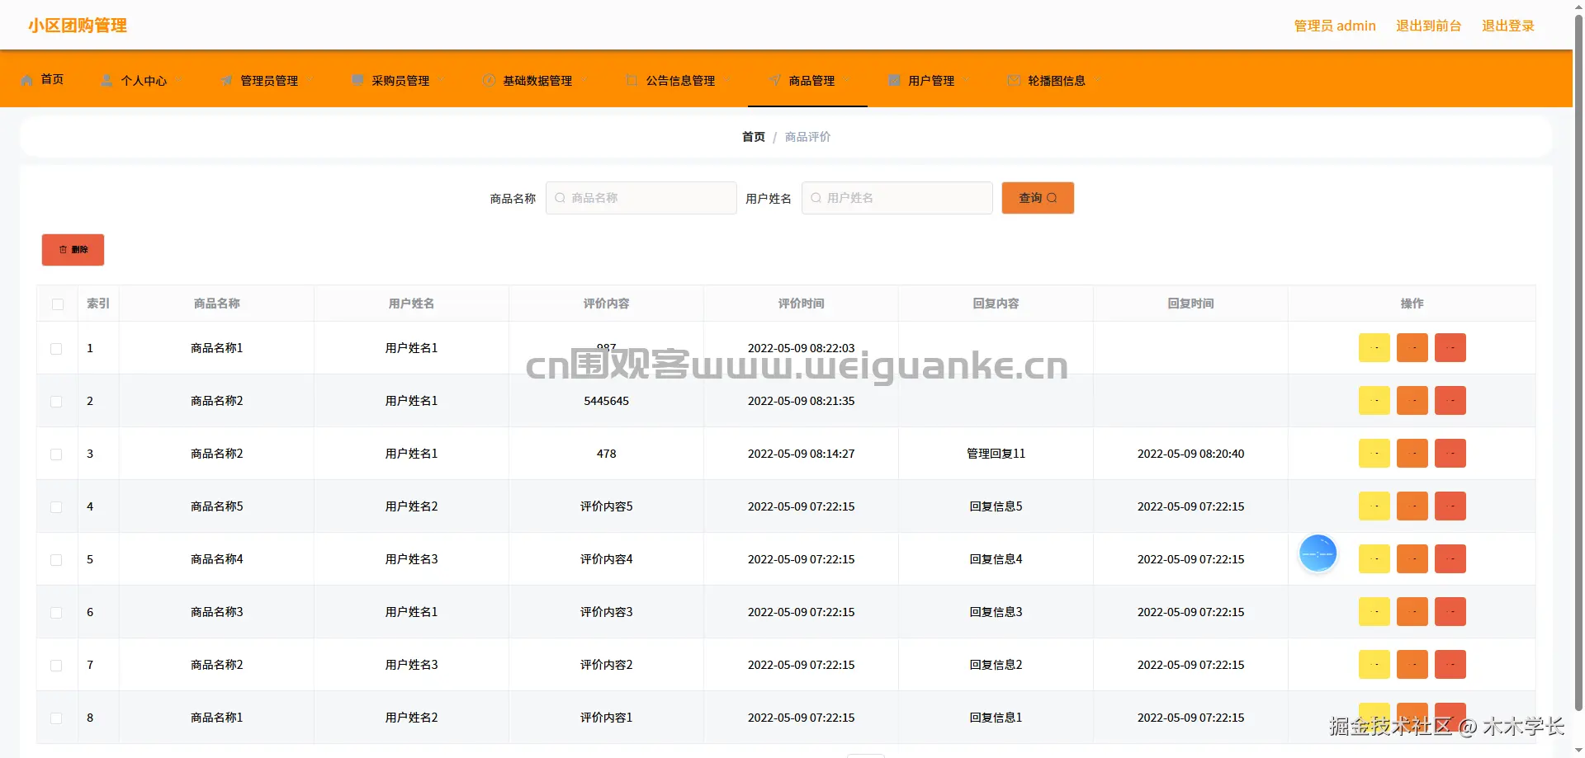Click the 退出到前台 link
1585x758 pixels.
pyautogui.click(x=1428, y=26)
